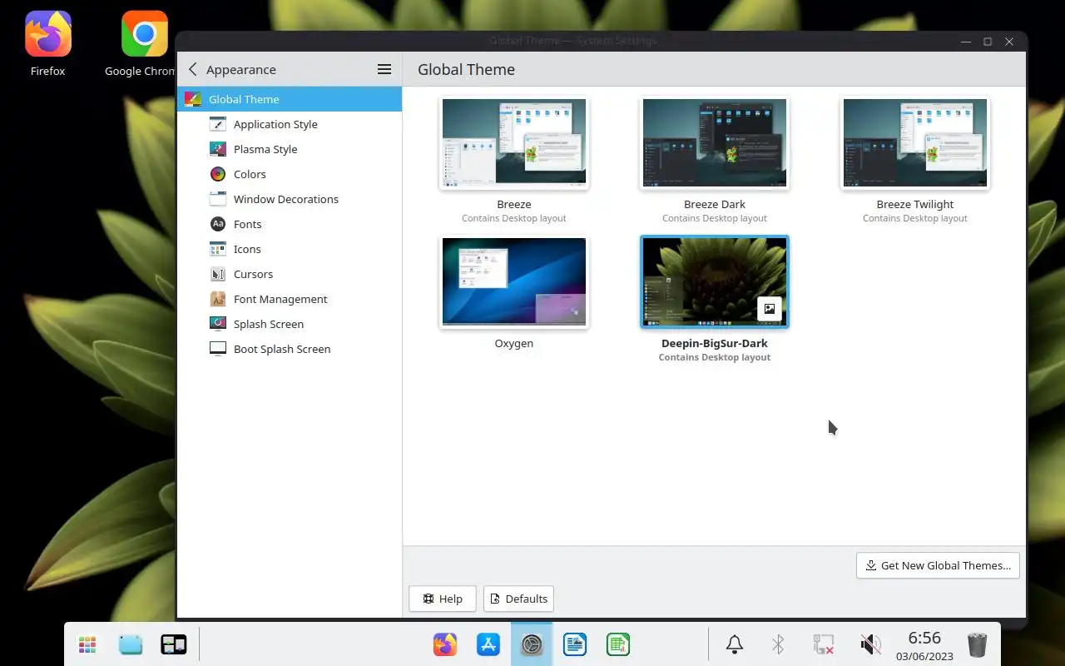
Task: Open the file manager from the panel
Action: (131, 644)
